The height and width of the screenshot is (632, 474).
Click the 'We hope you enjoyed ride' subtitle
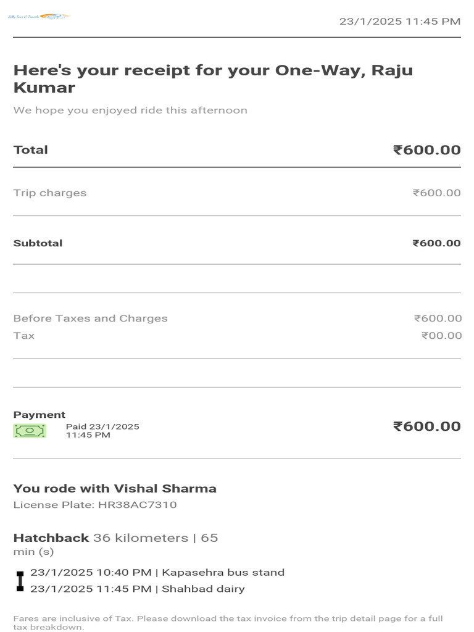pyautogui.click(x=130, y=110)
